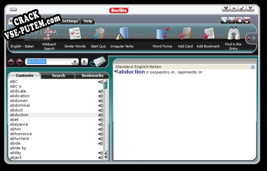Click the Similar Words icon
267x171 pixels.
click(75, 34)
